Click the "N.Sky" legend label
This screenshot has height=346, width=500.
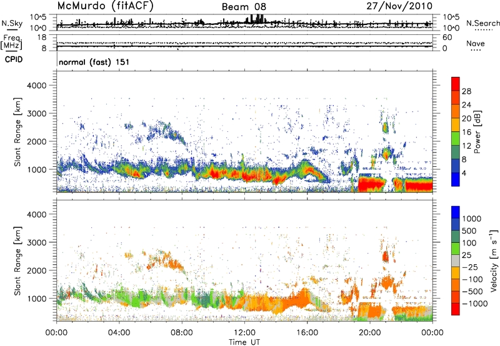click(12, 23)
